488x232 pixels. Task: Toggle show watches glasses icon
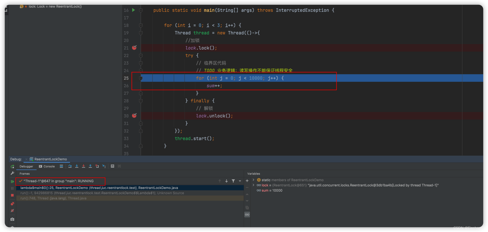(x=247, y=215)
